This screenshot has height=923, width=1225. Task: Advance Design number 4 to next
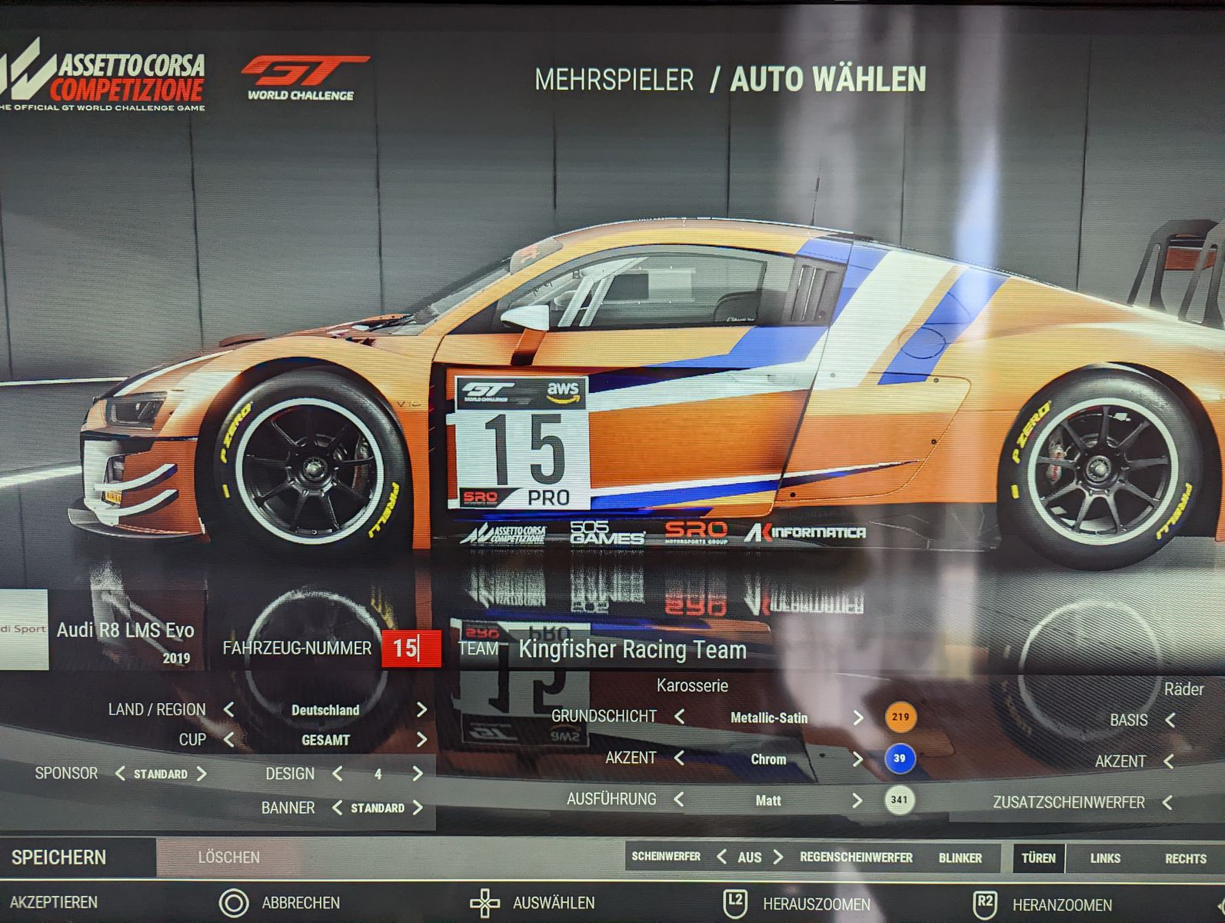click(418, 774)
